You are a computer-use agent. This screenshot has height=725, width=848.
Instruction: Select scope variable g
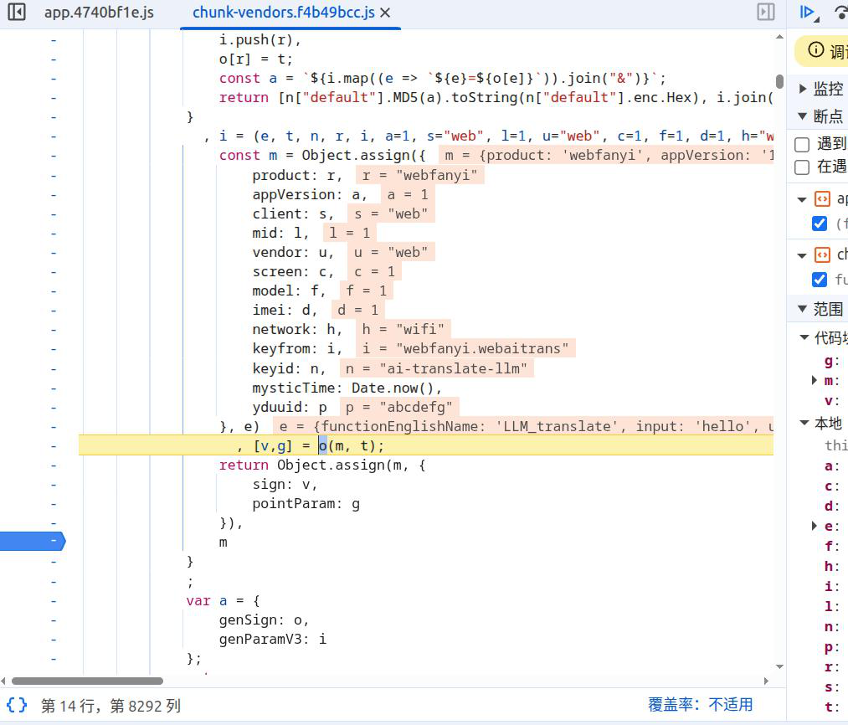(x=831, y=361)
